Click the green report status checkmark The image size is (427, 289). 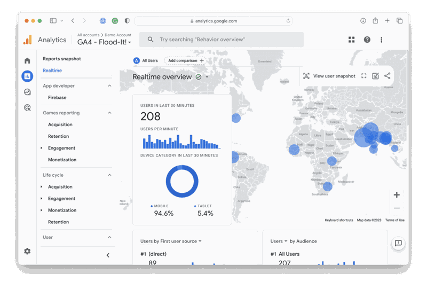199,77
